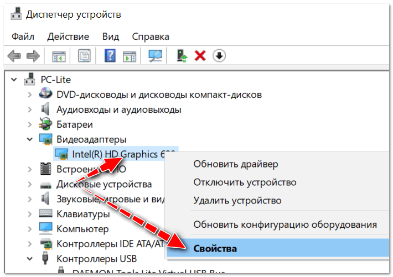Open the Действие menu
Image resolution: width=393 pixels, height=277 pixels.
(68, 36)
